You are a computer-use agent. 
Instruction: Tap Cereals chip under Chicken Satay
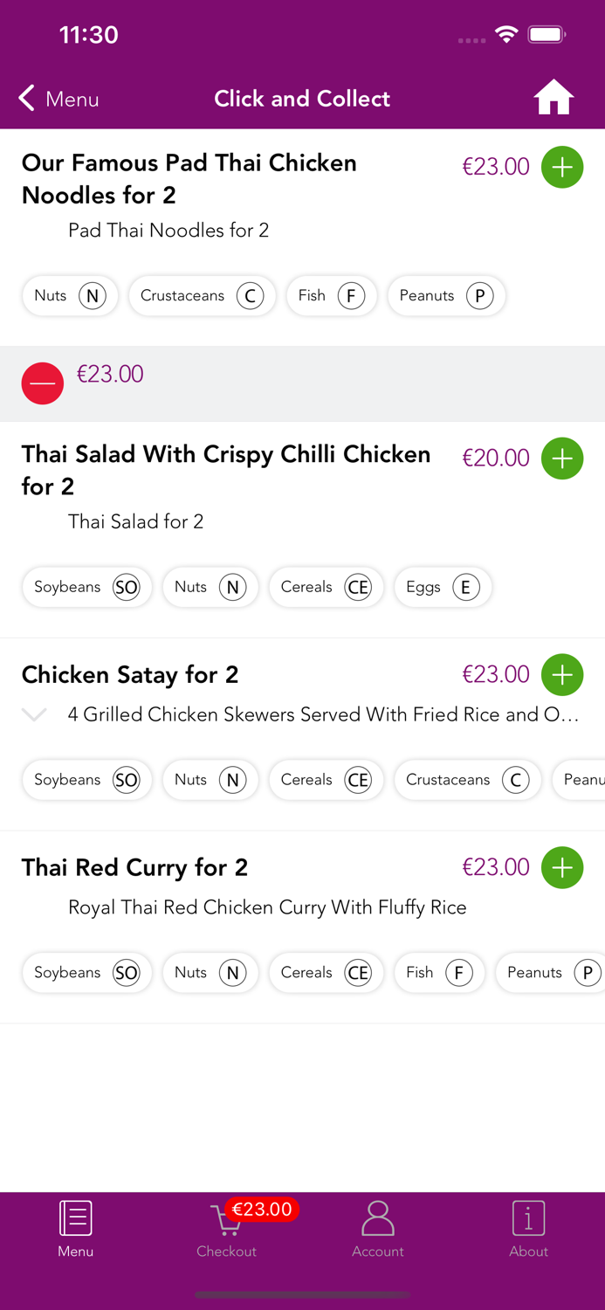[326, 781]
